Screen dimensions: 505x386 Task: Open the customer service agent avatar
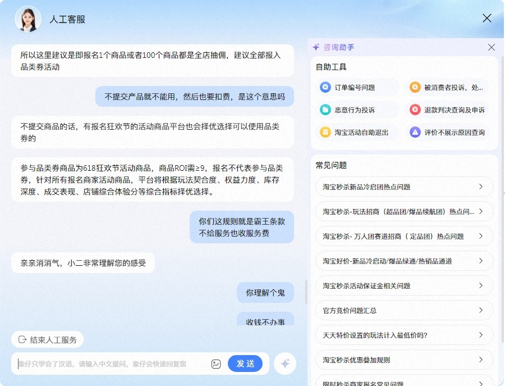[27, 19]
